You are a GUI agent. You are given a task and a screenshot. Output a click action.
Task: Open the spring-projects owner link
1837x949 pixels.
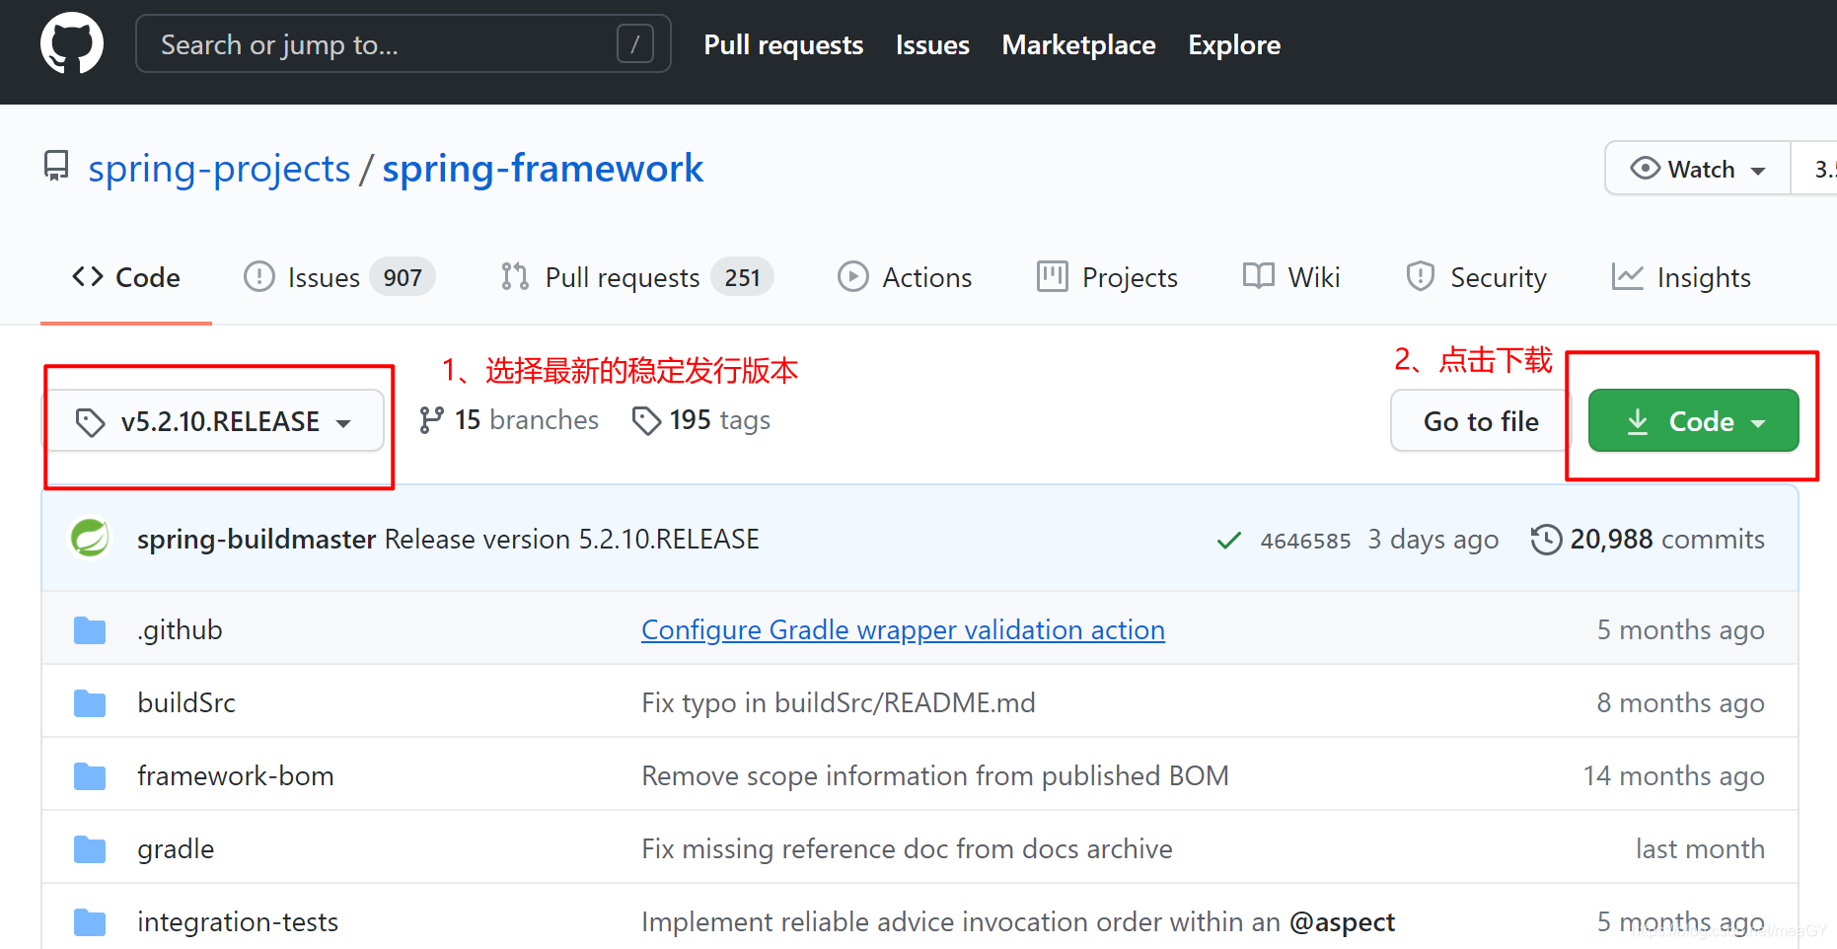click(219, 169)
